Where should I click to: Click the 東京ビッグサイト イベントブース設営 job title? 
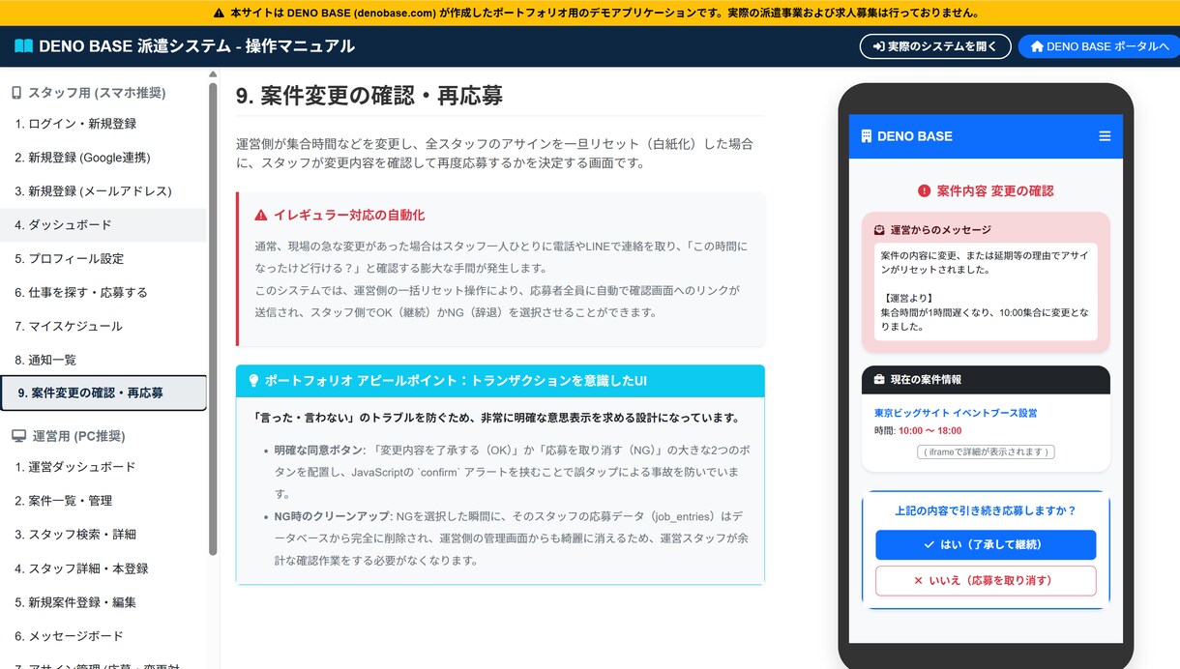[x=956, y=413]
